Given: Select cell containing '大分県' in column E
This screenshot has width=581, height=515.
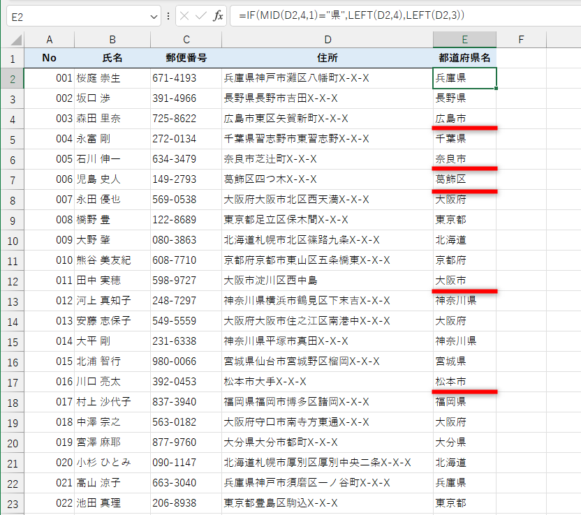Looking at the screenshot, I should [464, 442].
